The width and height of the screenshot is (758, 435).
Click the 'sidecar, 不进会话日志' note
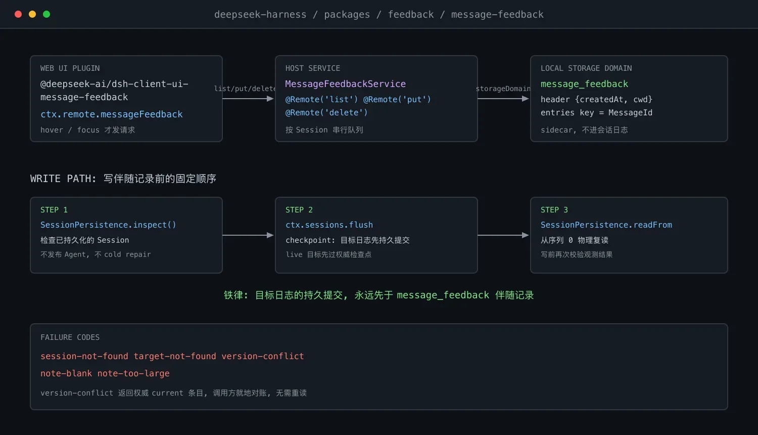[x=584, y=130]
